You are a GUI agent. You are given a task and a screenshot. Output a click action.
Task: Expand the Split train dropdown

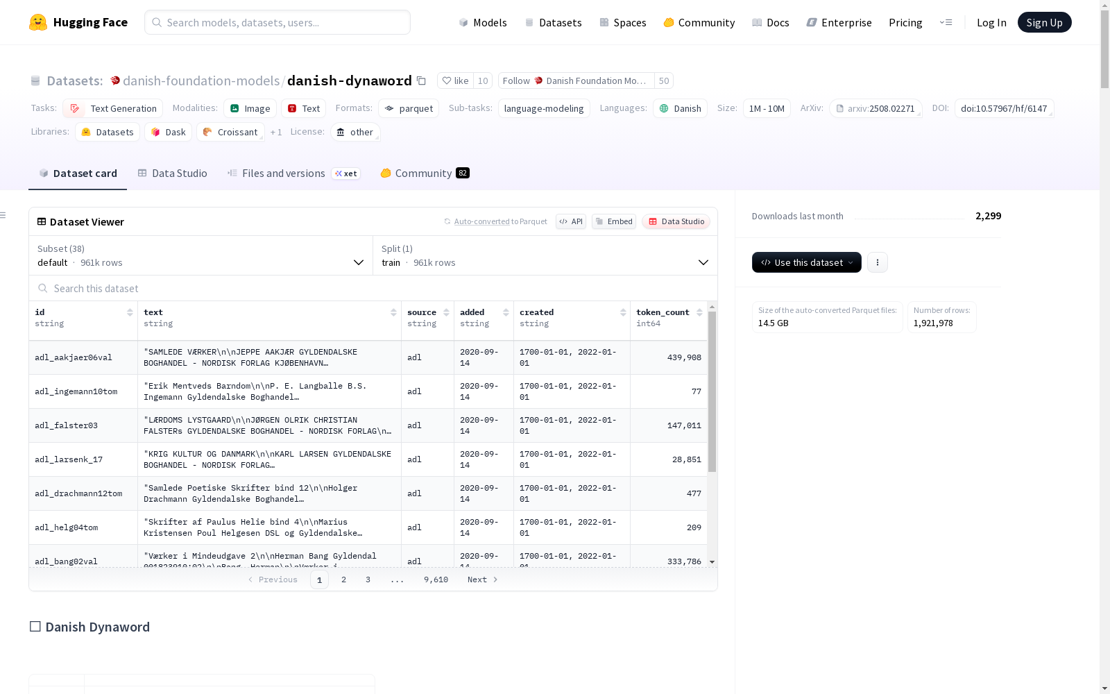tap(545, 255)
